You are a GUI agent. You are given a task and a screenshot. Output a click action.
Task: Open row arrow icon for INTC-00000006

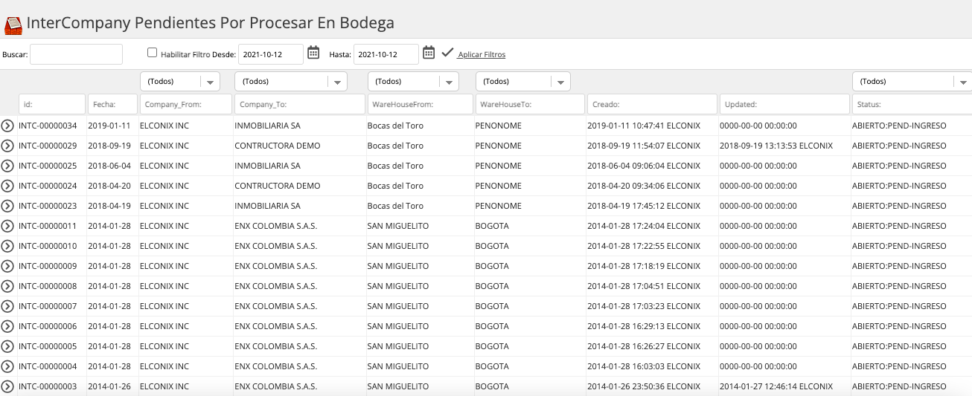coord(7,326)
